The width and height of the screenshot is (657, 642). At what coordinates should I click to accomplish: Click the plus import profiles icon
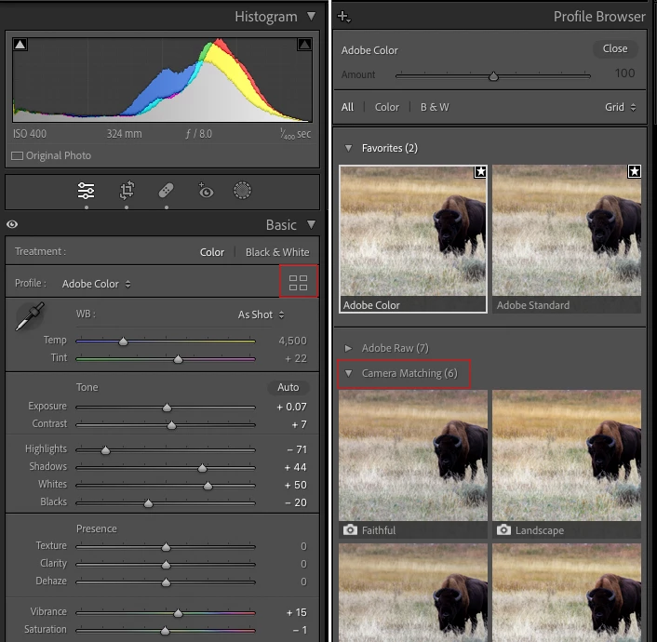point(343,17)
